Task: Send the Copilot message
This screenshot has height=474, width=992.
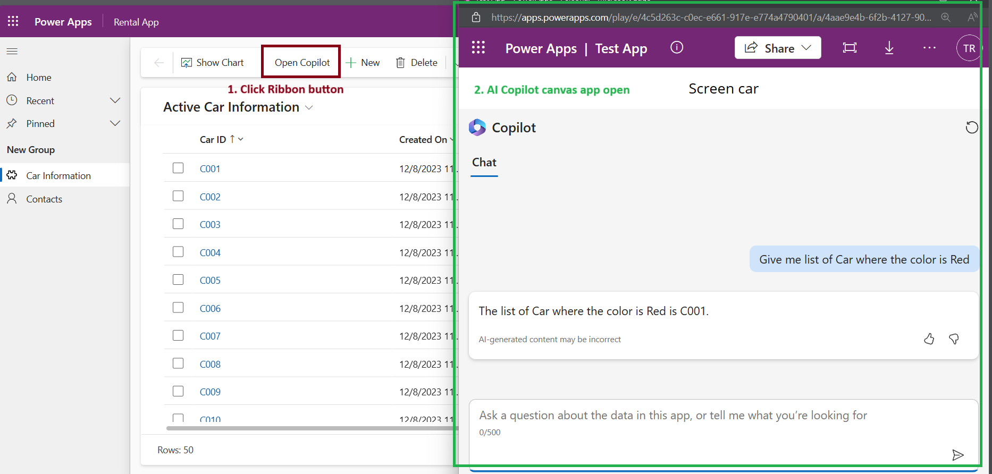Action: 957,455
